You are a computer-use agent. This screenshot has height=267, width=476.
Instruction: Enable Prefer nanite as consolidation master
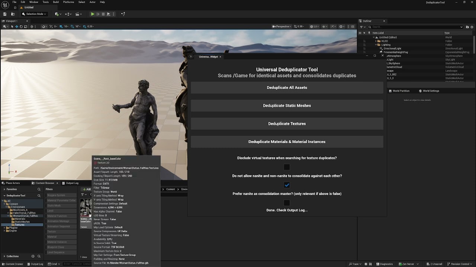pyautogui.click(x=287, y=203)
